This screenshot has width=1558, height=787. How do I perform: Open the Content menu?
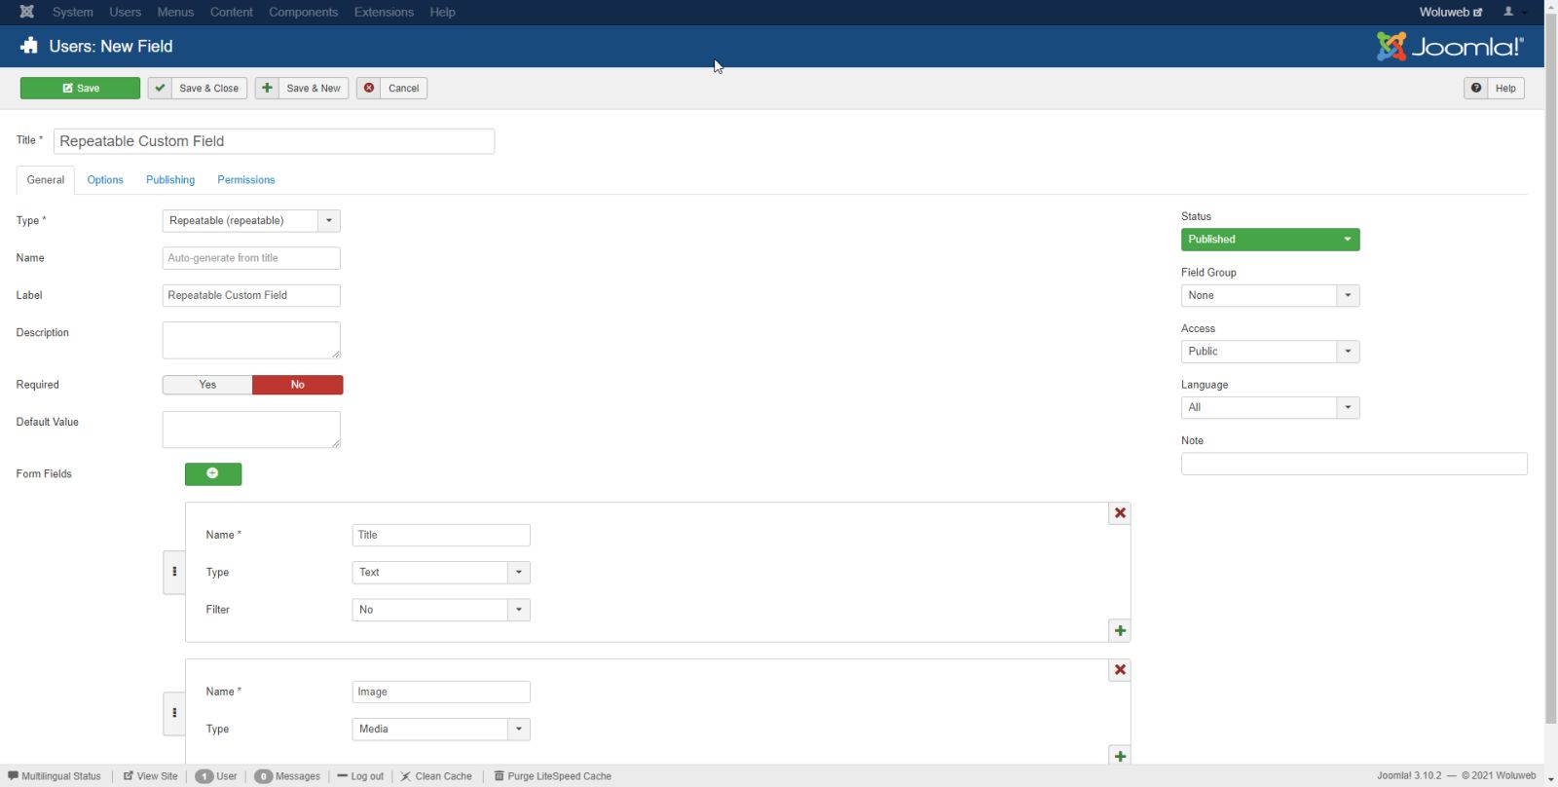232,12
